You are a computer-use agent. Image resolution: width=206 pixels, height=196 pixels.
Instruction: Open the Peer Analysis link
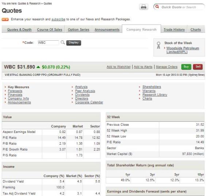[x=85, y=91]
